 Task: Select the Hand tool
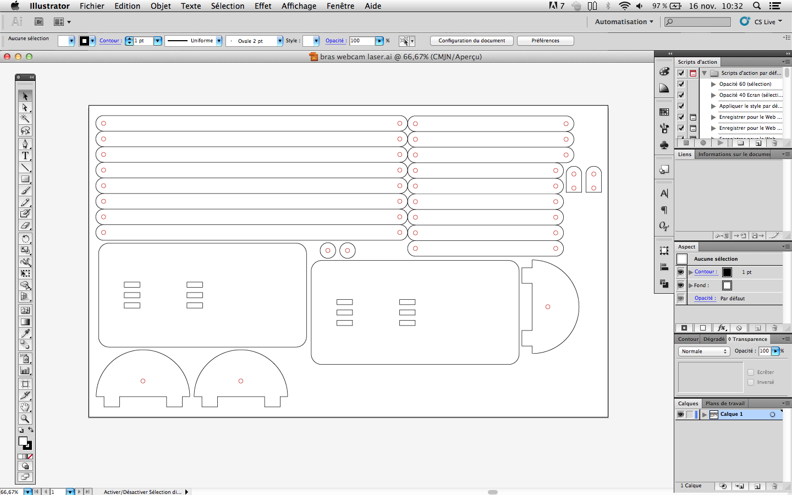point(25,407)
